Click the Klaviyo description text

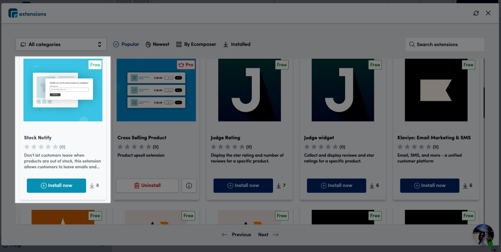click(430, 158)
